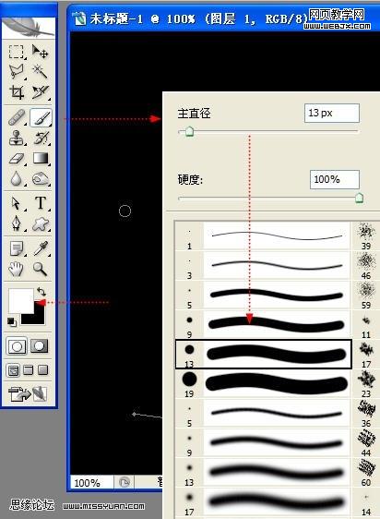The image size is (380, 519).
Task: Select the Healing Brush tool
Action: click(17, 117)
